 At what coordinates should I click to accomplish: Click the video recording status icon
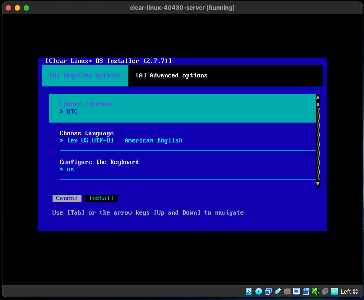tap(306, 291)
